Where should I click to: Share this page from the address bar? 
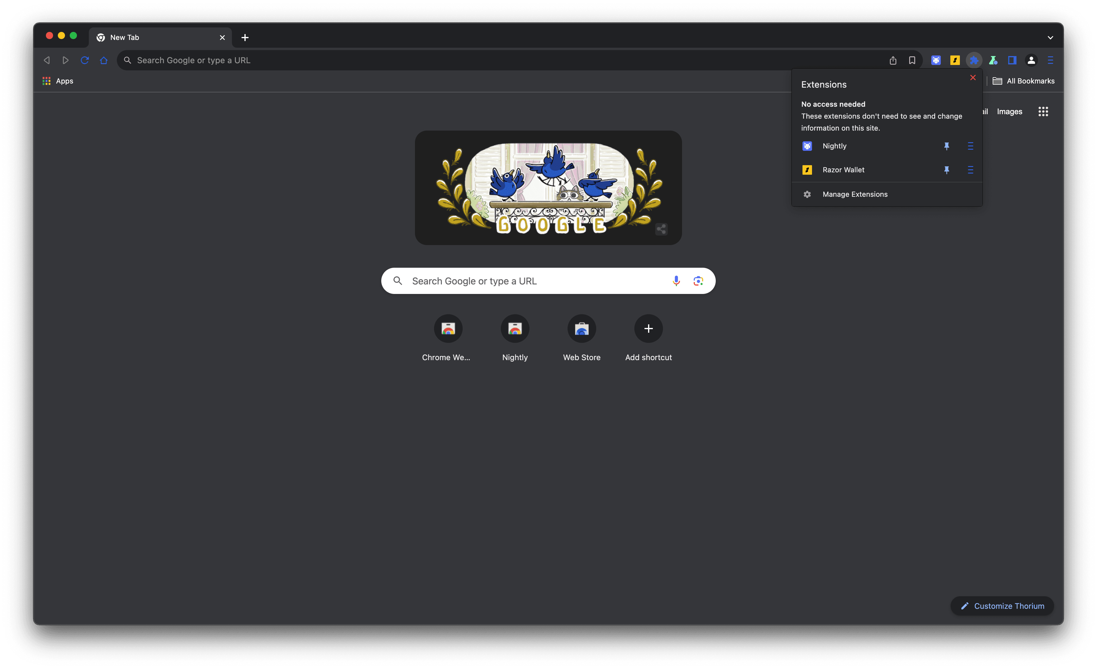tap(893, 60)
